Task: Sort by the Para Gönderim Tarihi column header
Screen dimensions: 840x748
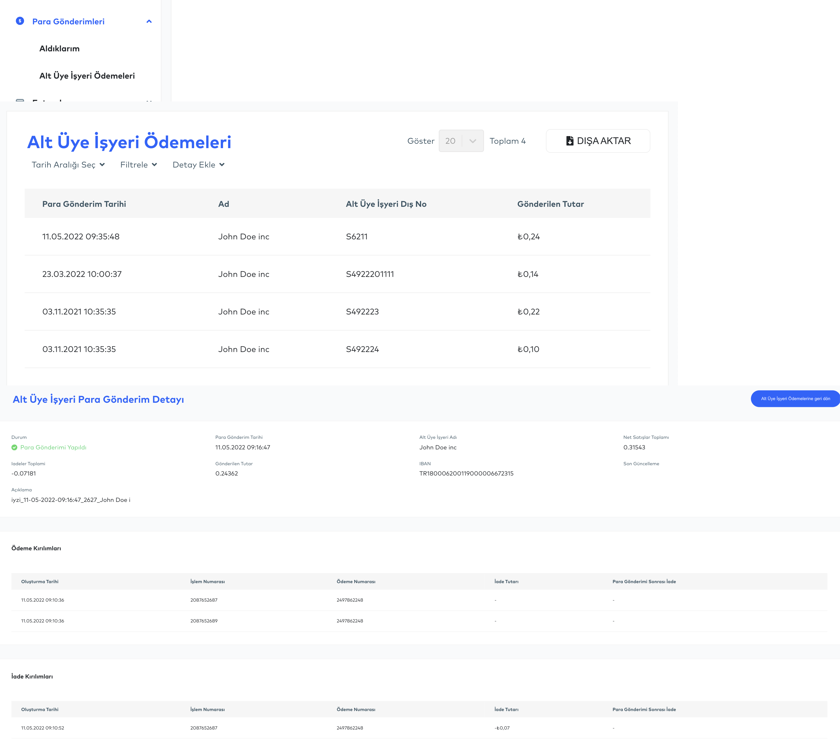Action: click(84, 204)
